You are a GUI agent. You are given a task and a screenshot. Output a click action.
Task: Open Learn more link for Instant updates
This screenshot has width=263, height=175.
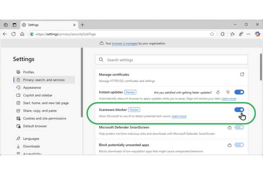coord(229,98)
